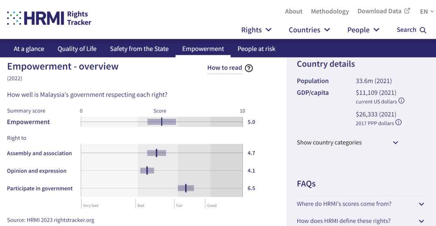
Task: Open the EN language selector
Action: point(426,12)
